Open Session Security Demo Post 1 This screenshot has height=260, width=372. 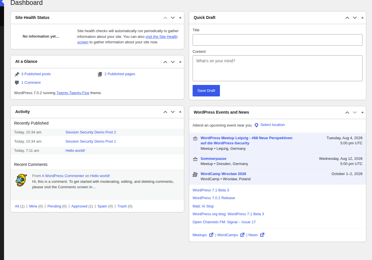pos(91,141)
